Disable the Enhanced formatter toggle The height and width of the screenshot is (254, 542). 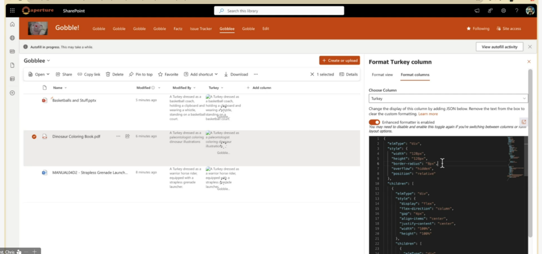(x=374, y=122)
